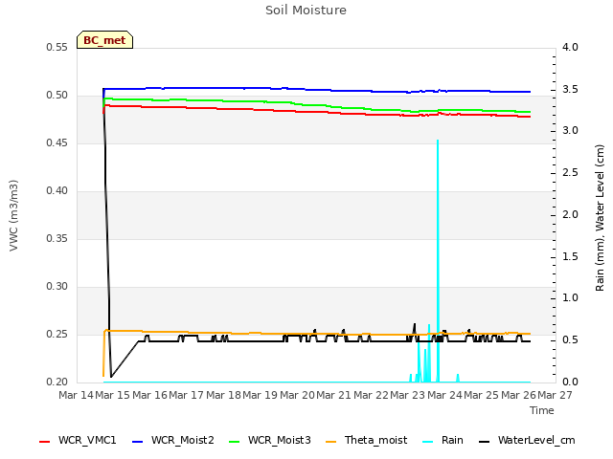
Task: Click the 2.0 right axis value
Action: coord(570,214)
